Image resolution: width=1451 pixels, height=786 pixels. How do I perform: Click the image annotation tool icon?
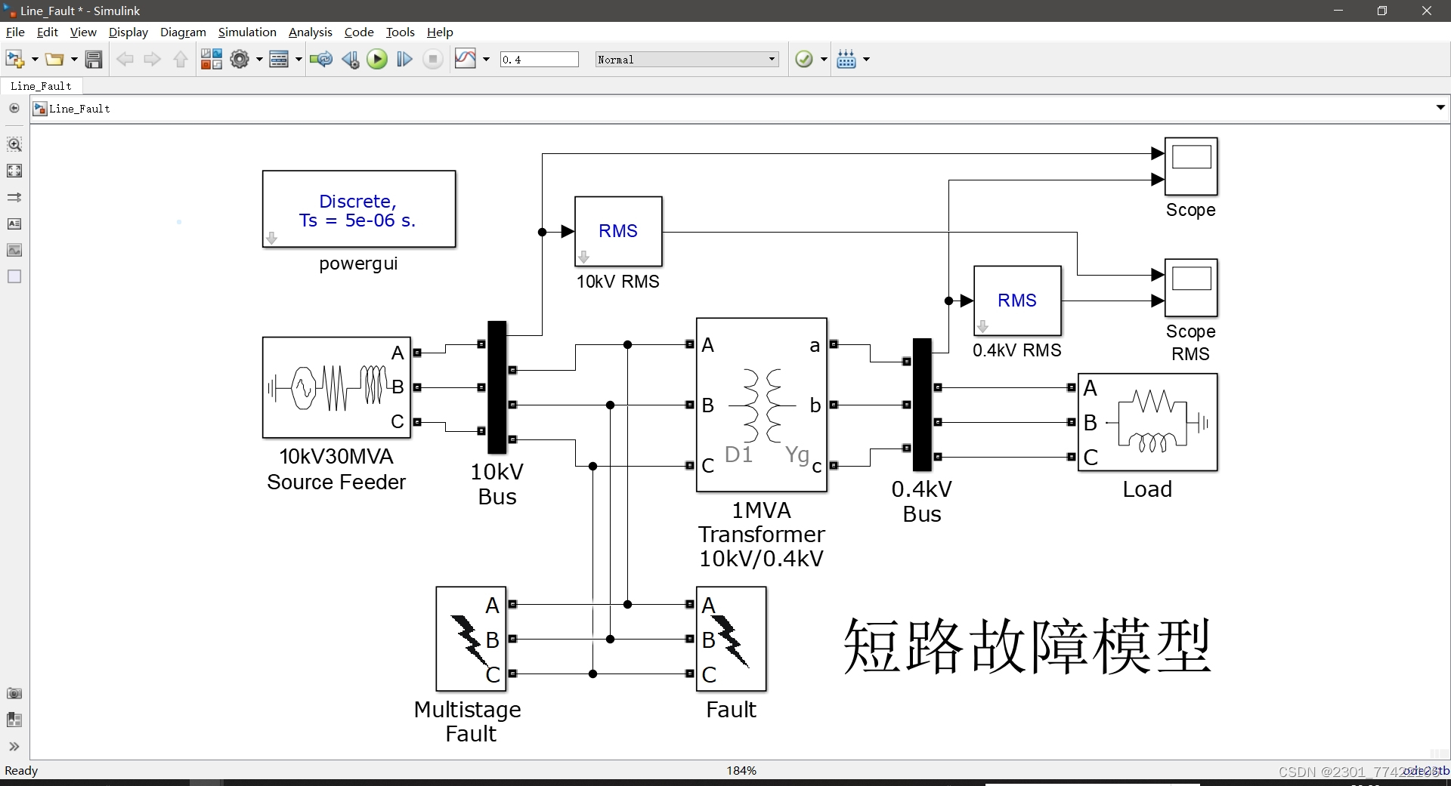[x=14, y=250]
